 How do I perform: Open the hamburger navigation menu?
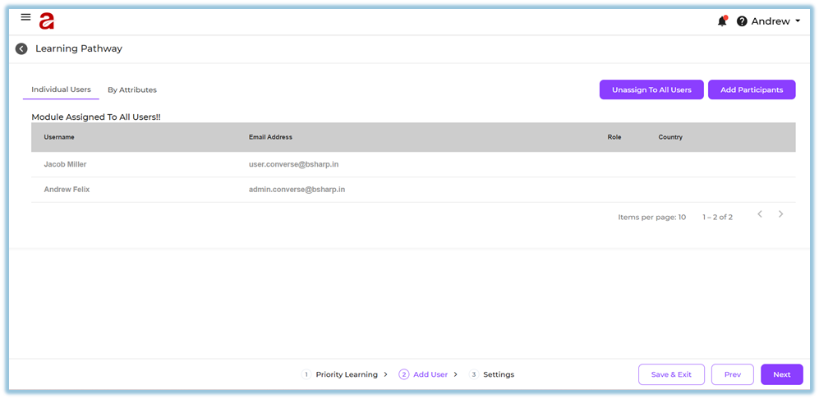click(x=25, y=17)
